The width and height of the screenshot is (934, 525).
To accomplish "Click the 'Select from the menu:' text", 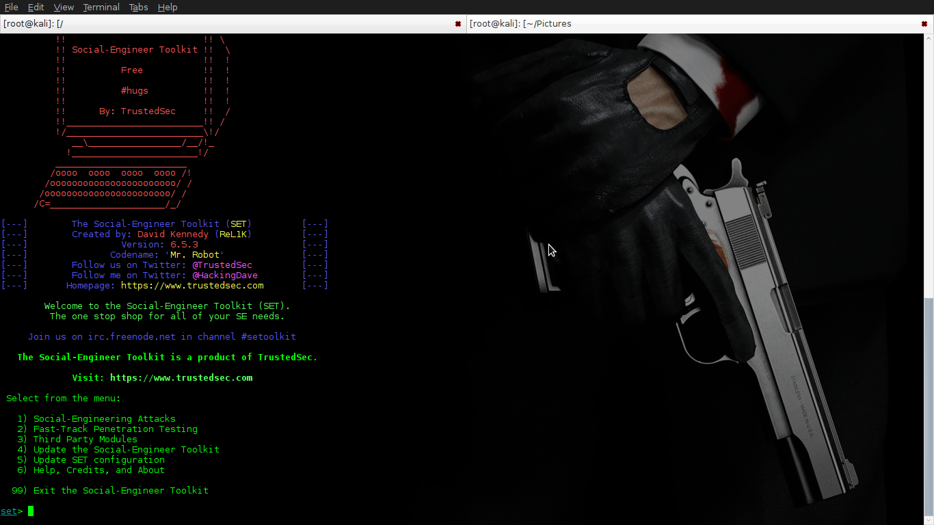I will click(64, 399).
